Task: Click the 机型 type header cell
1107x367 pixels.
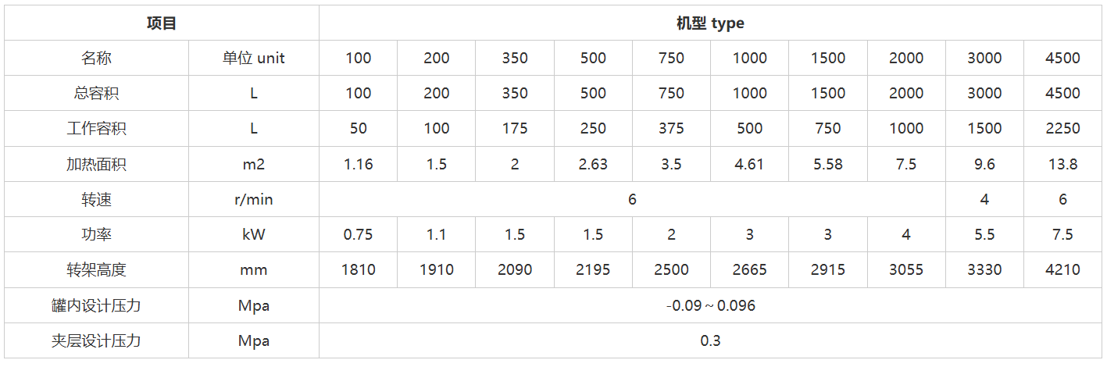Action: click(x=710, y=23)
